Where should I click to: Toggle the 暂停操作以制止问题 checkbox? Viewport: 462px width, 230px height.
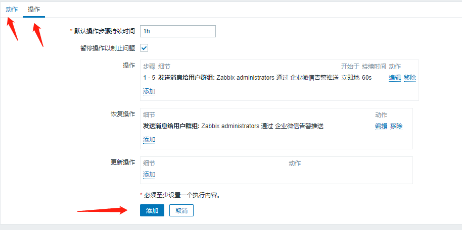pyautogui.click(x=144, y=48)
